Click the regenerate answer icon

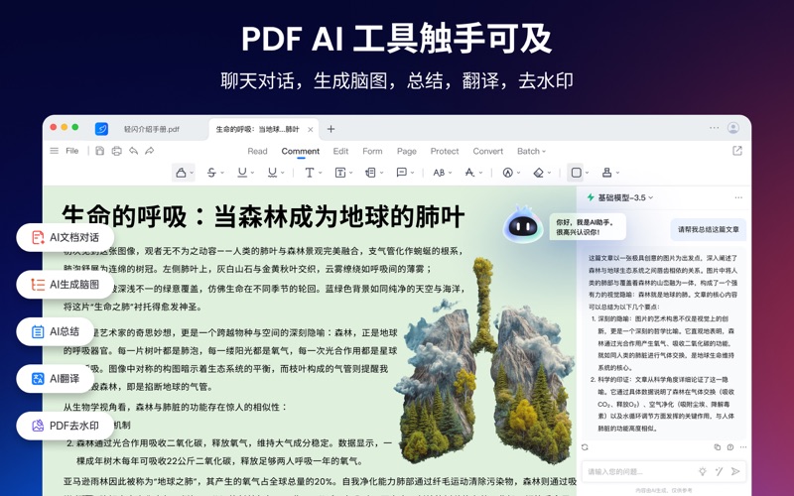tap(585, 447)
